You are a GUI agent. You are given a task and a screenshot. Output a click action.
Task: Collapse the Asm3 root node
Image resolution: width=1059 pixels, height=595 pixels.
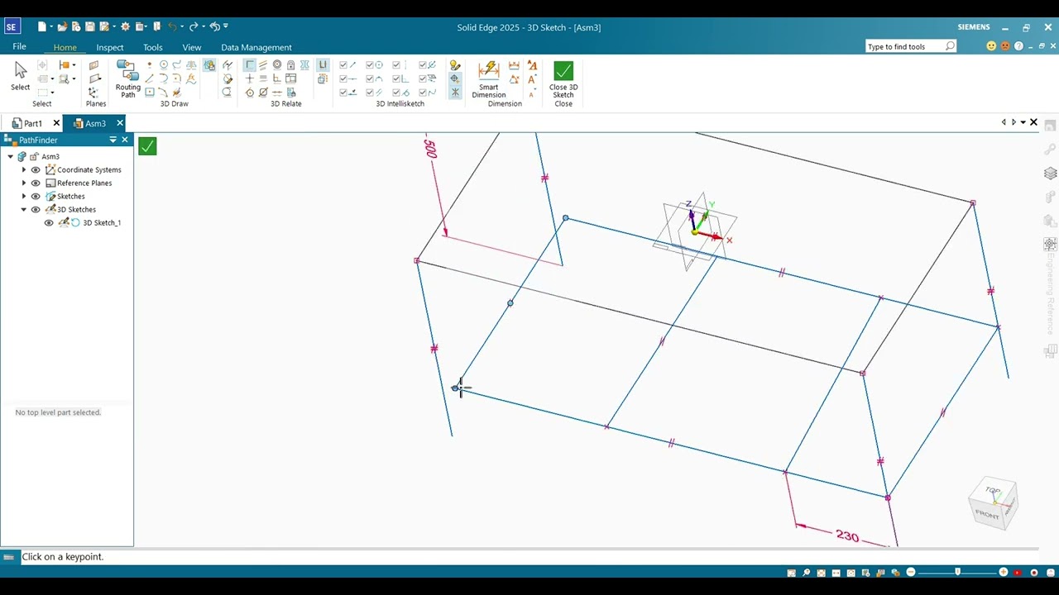(10, 156)
